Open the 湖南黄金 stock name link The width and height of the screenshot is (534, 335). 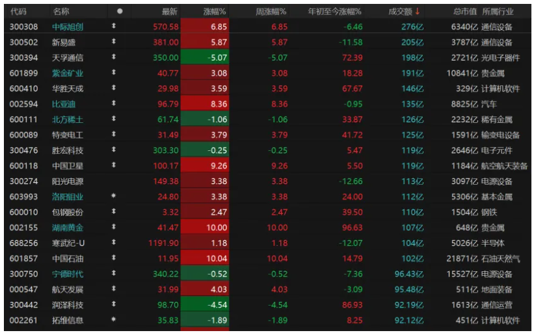68,228
